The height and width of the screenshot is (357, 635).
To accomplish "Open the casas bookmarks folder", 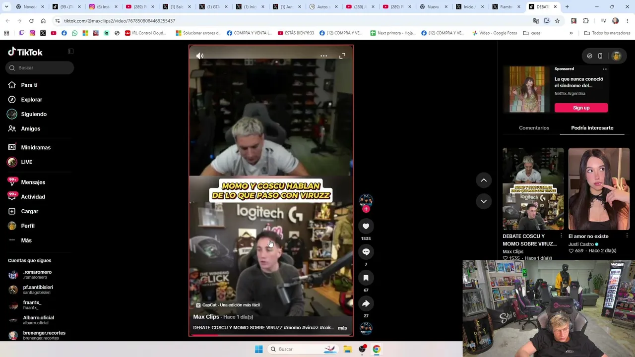I will tap(532, 33).
